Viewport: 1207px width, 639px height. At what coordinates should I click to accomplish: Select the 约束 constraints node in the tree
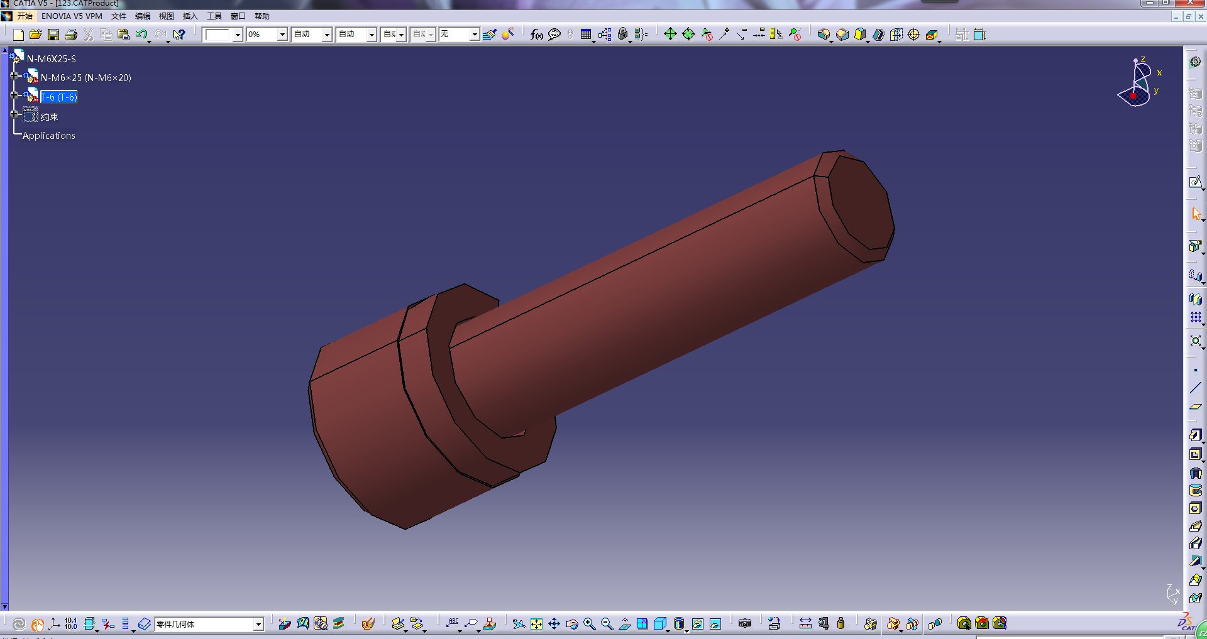(48, 116)
